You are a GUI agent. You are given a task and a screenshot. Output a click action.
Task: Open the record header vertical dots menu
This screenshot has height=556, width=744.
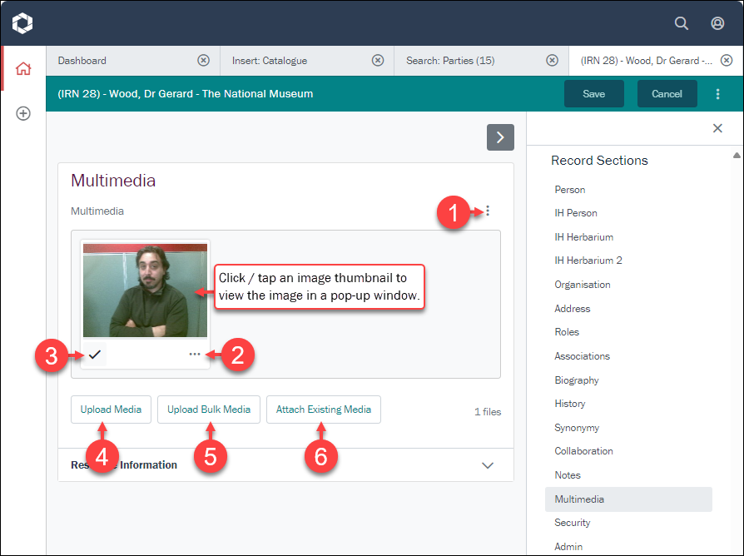[x=717, y=94]
